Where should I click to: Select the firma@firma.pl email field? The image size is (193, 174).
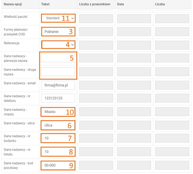(x=58, y=85)
